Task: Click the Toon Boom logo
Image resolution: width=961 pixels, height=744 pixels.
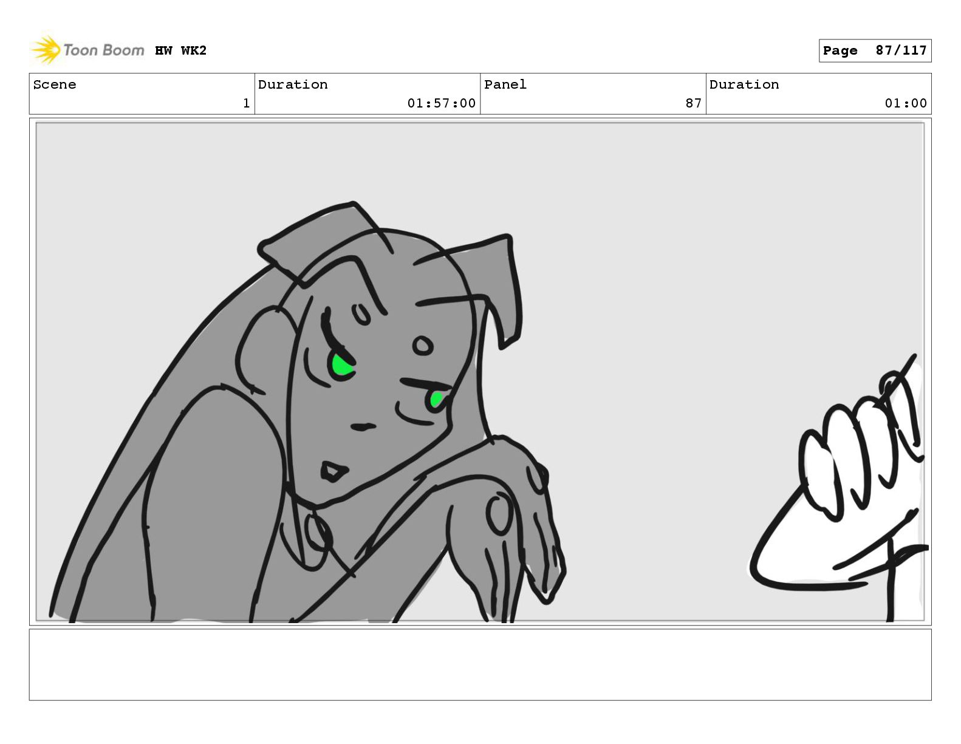Action: [87, 50]
